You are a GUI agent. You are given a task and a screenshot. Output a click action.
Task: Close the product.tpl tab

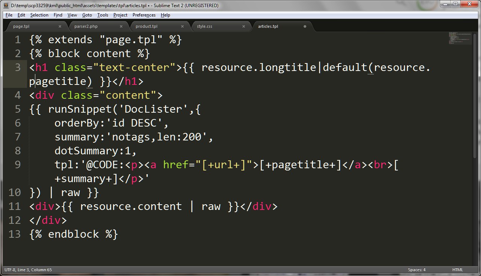point(183,26)
